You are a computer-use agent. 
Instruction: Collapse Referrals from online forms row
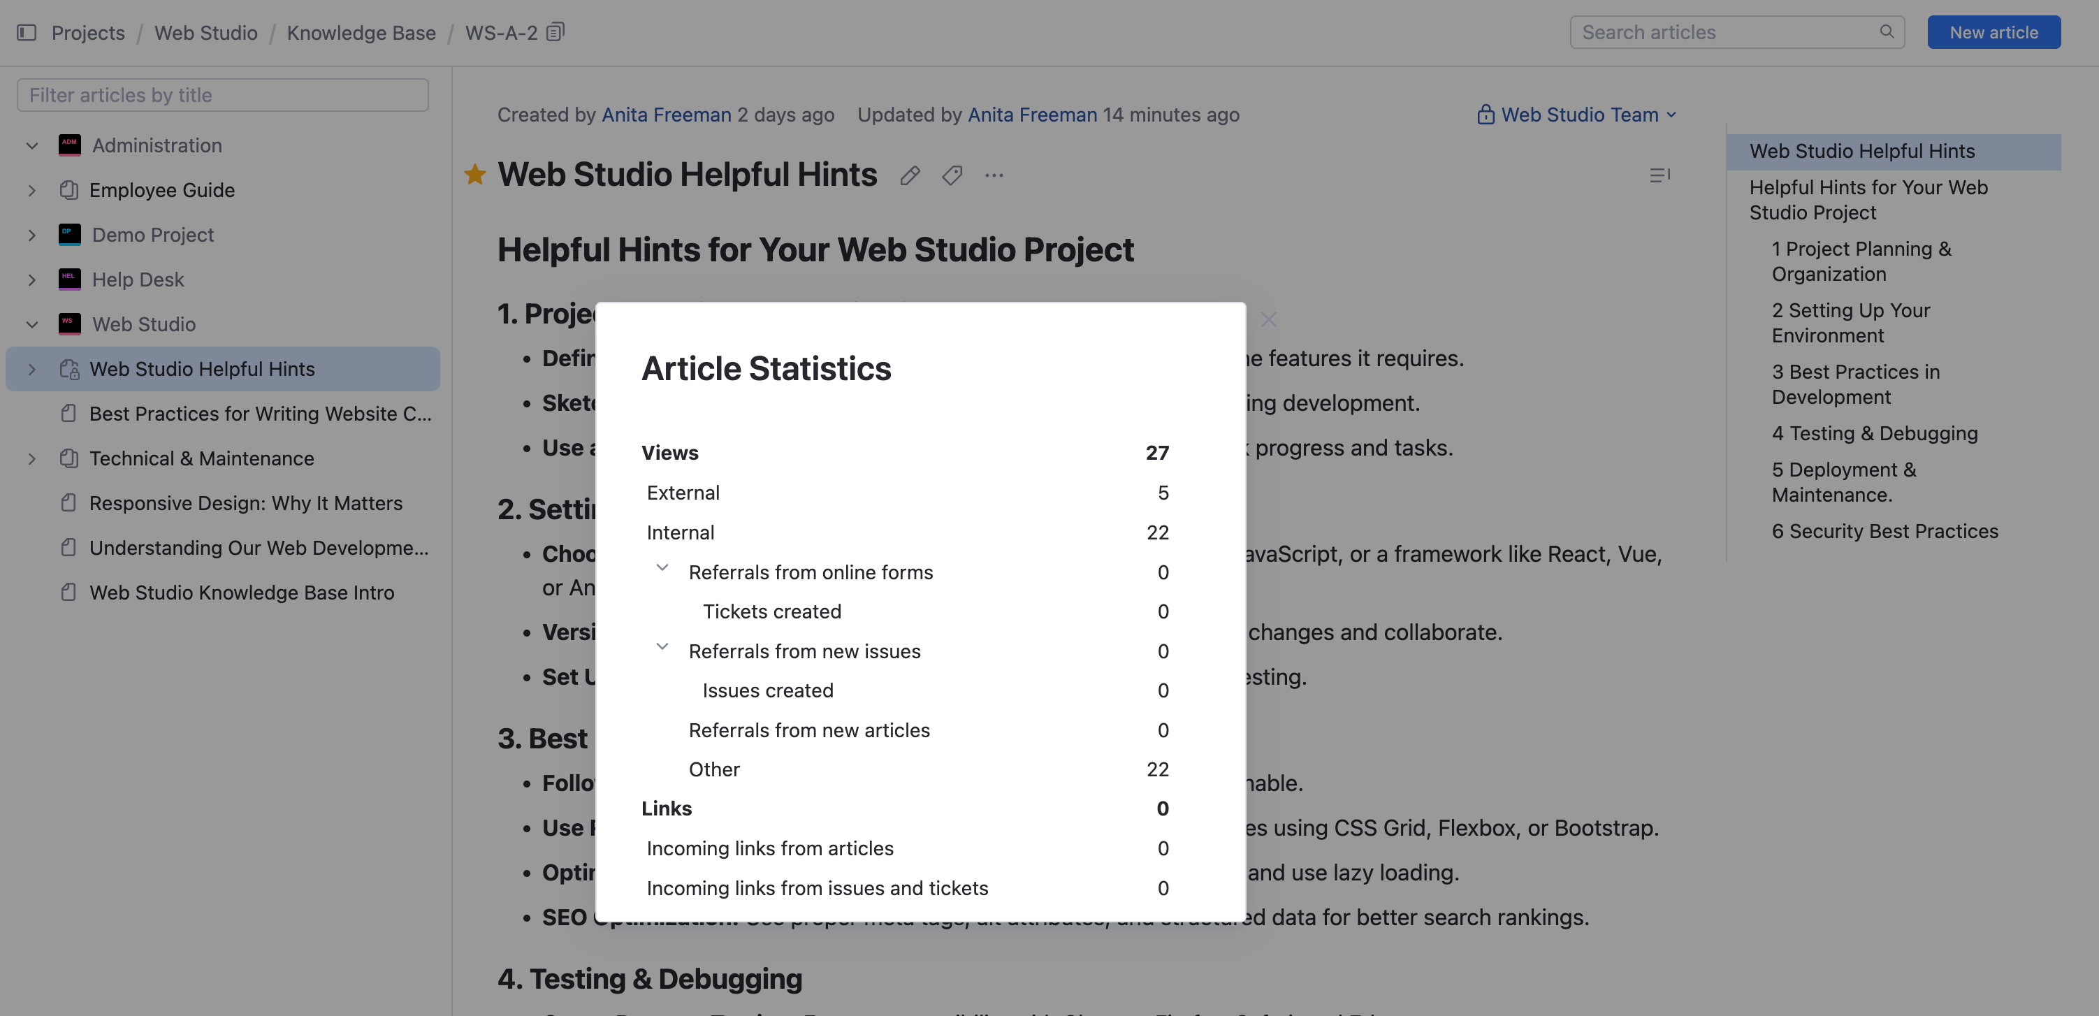tap(662, 568)
